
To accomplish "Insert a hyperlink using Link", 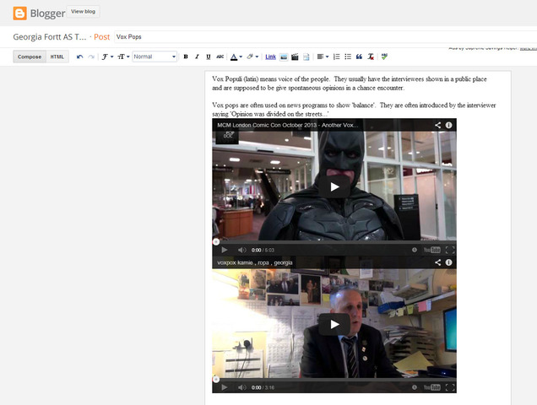I will pyautogui.click(x=270, y=57).
